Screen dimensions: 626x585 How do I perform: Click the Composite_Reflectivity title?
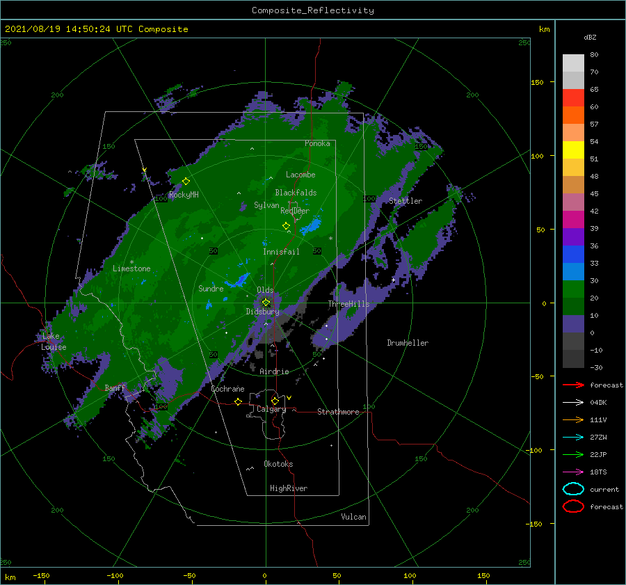[313, 10]
